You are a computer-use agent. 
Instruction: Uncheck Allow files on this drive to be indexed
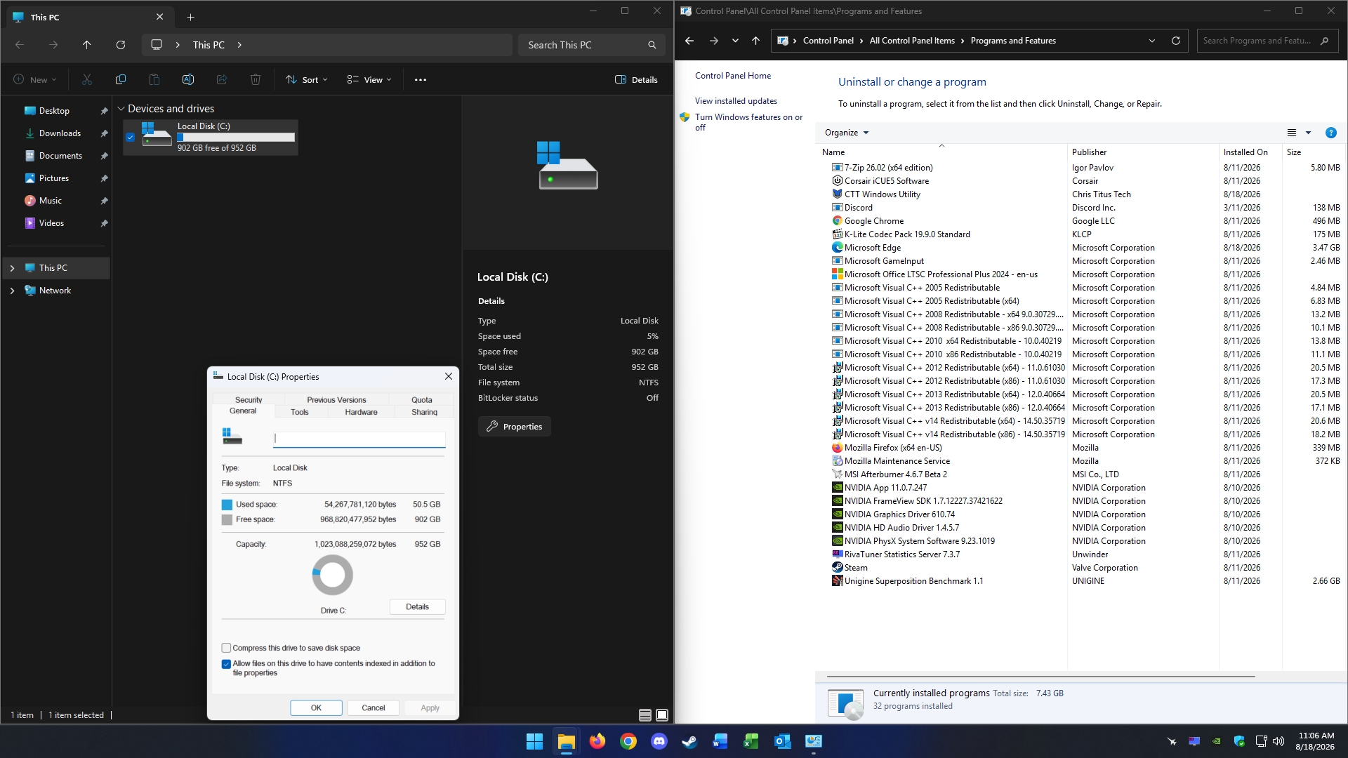tap(226, 664)
